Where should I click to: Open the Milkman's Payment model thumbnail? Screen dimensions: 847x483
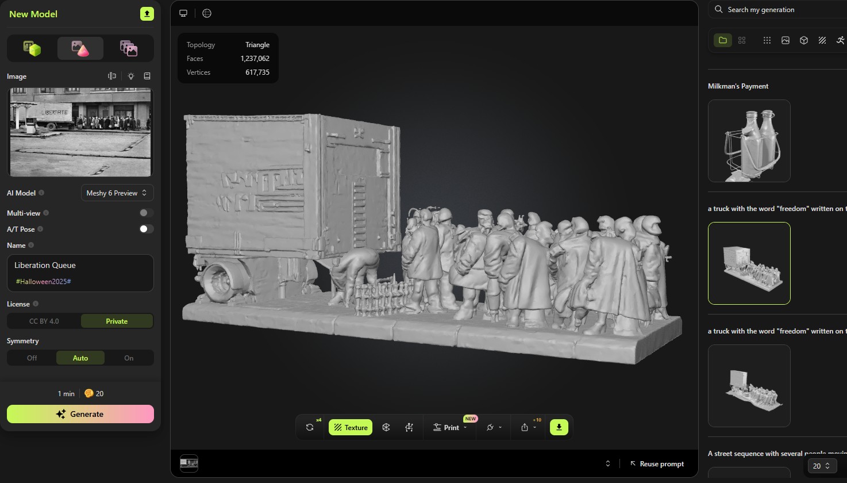749,141
